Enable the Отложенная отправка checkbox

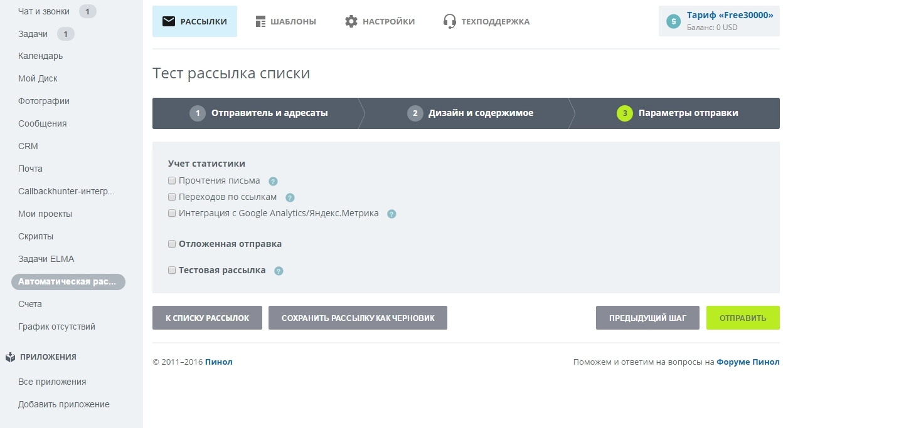pyautogui.click(x=172, y=244)
